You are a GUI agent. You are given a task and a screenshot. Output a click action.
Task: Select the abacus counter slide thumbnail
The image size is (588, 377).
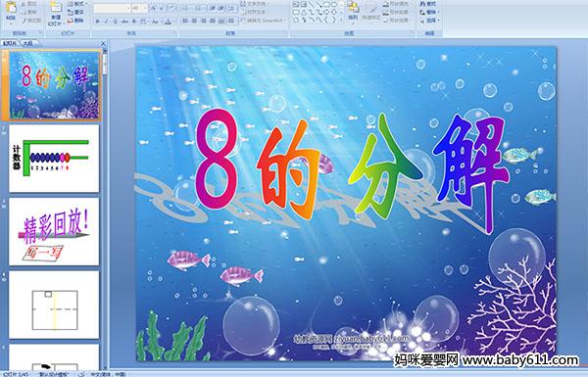coord(54,159)
